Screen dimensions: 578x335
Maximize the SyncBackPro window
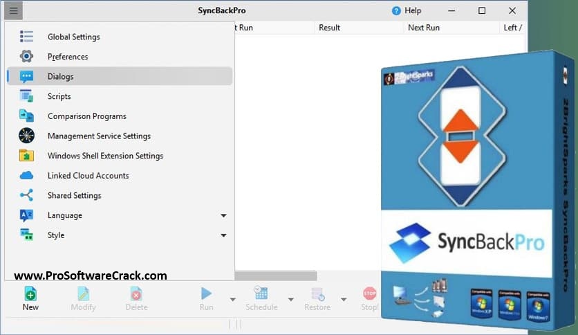click(x=482, y=10)
